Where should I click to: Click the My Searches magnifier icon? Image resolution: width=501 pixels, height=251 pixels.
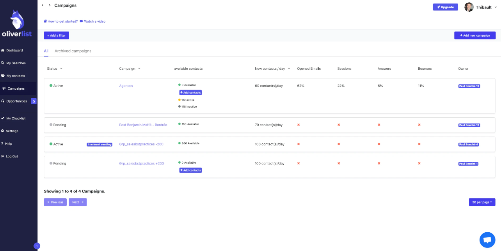click(x=3, y=63)
